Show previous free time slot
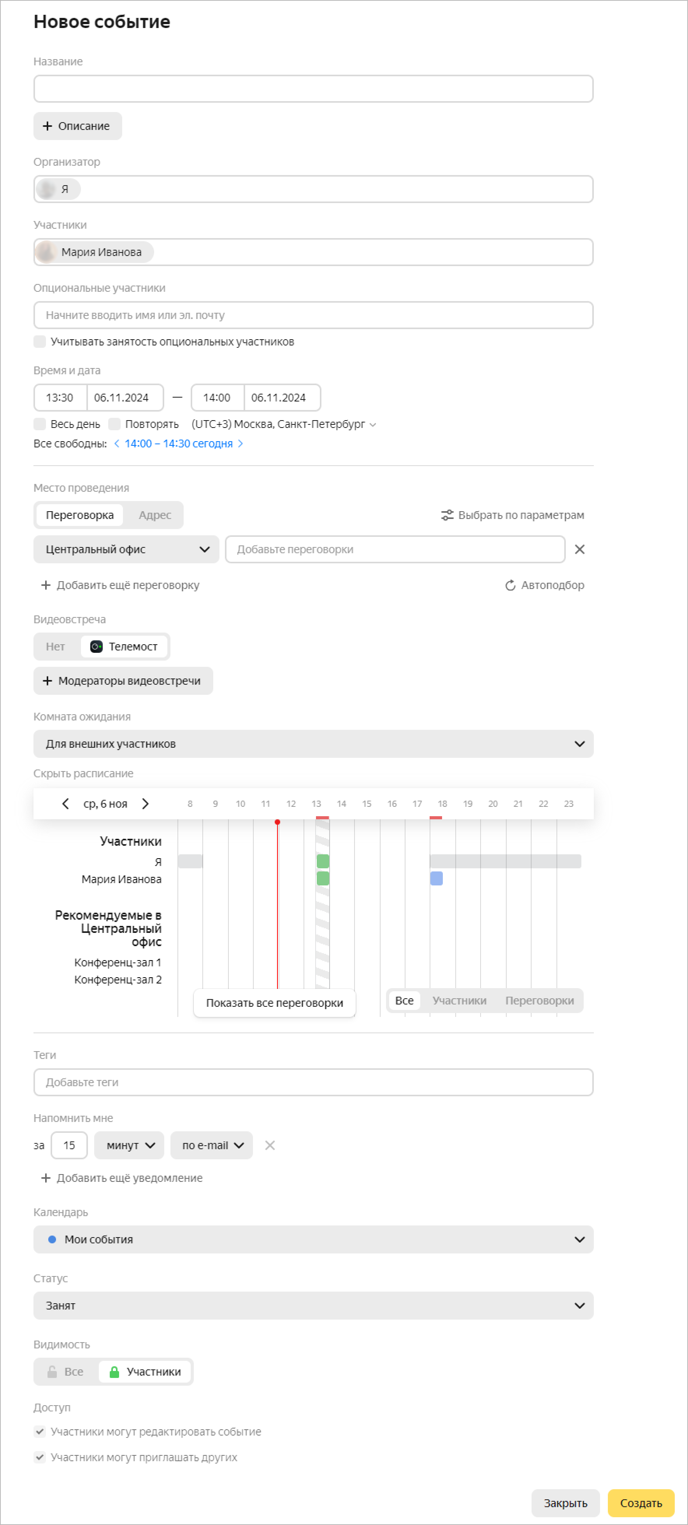The width and height of the screenshot is (688, 1525). pyautogui.click(x=117, y=443)
